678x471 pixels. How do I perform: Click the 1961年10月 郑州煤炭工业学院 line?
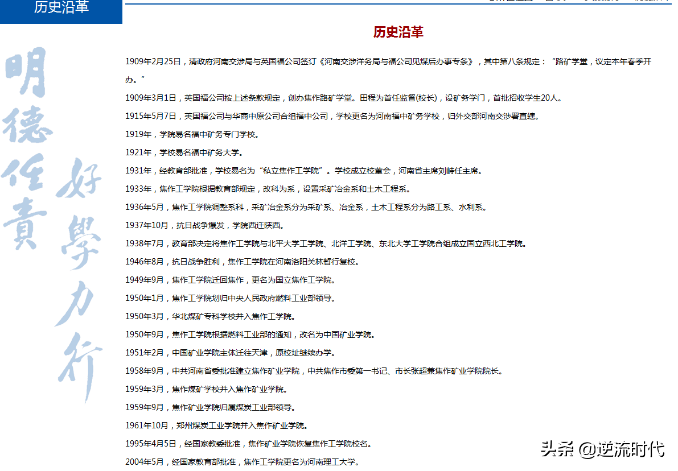click(x=217, y=425)
